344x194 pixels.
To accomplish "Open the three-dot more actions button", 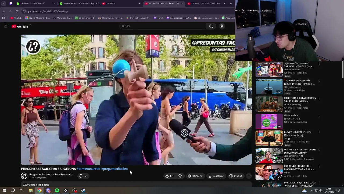I will 249,176.
